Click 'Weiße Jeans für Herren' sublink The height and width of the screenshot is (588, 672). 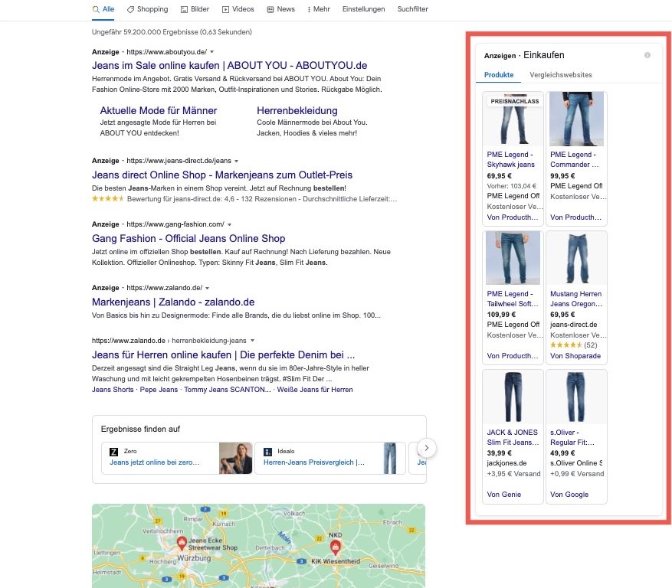[x=315, y=390]
